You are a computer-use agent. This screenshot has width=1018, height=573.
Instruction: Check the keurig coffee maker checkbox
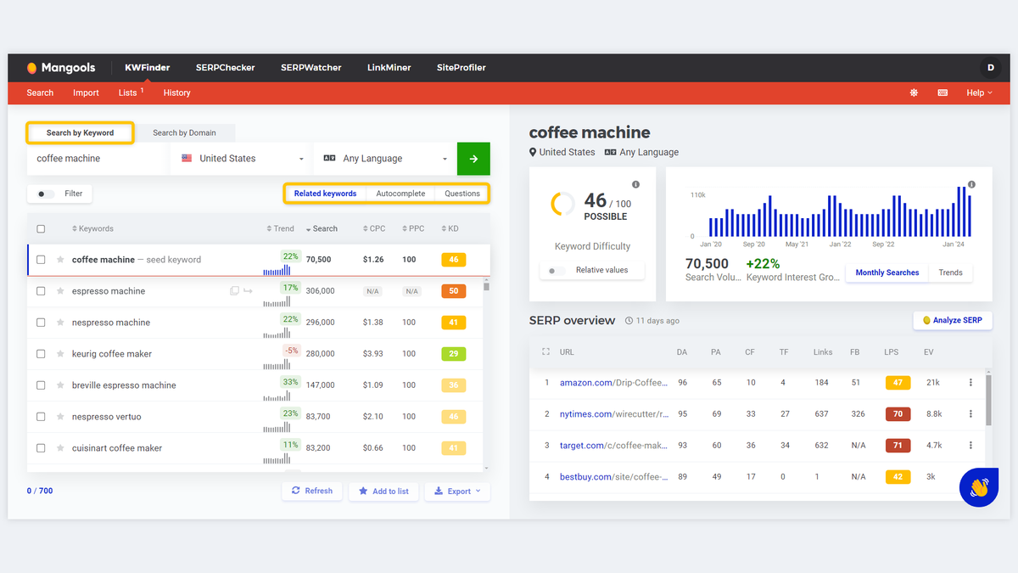tap(41, 354)
